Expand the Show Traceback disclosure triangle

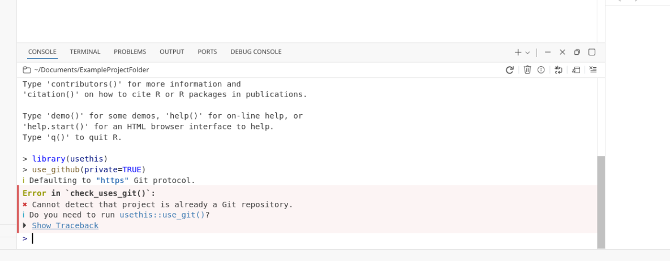24,226
